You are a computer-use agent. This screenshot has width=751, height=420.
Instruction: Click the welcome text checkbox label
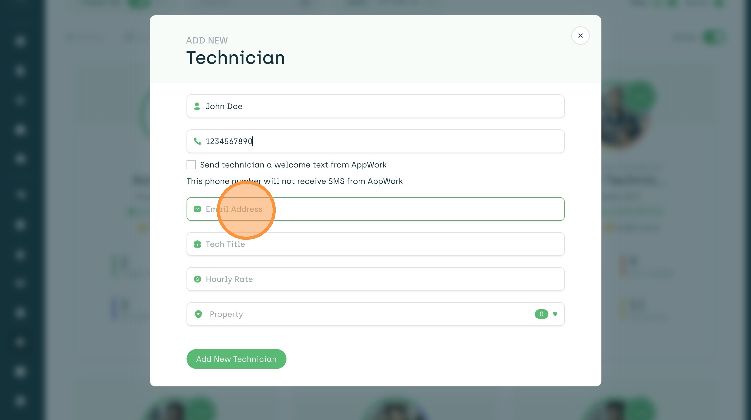[293, 165]
